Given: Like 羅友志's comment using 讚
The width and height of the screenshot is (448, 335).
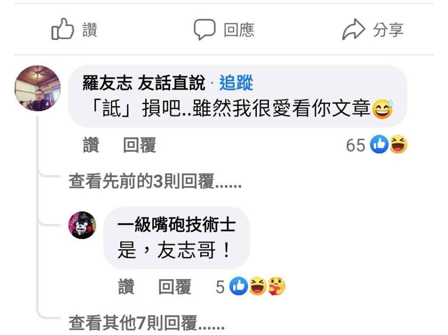Looking at the screenshot, I should click(x=91, y=145).
